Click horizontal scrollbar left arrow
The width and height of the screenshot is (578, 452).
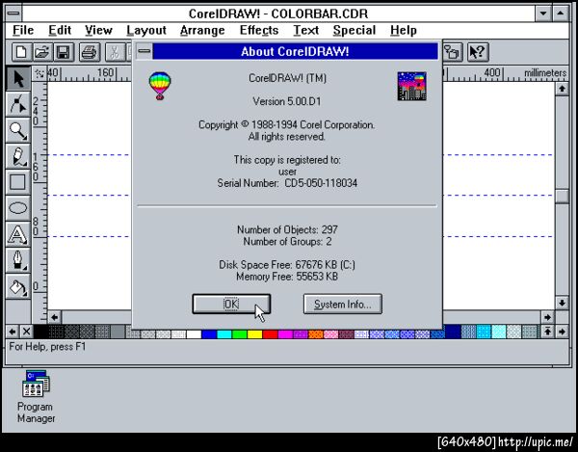click(x=55, y=317)
